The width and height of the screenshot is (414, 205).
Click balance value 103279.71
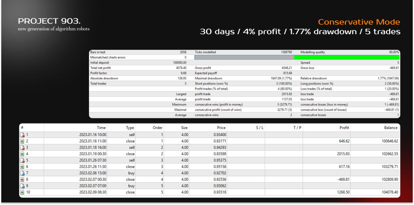pos(390,167)
